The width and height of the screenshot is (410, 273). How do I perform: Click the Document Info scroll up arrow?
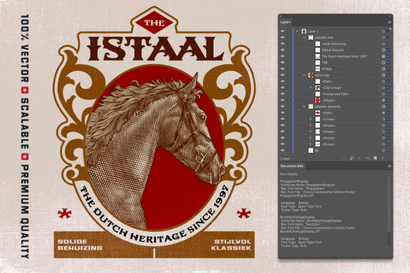389,173
